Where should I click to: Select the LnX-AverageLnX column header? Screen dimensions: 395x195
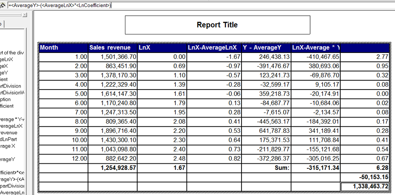point(214,47)
